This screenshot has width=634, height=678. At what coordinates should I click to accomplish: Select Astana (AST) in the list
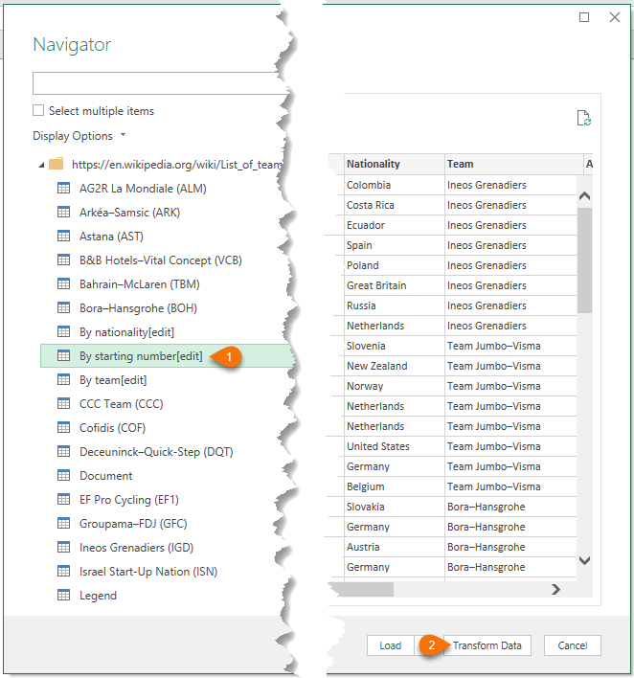[111, 237]
